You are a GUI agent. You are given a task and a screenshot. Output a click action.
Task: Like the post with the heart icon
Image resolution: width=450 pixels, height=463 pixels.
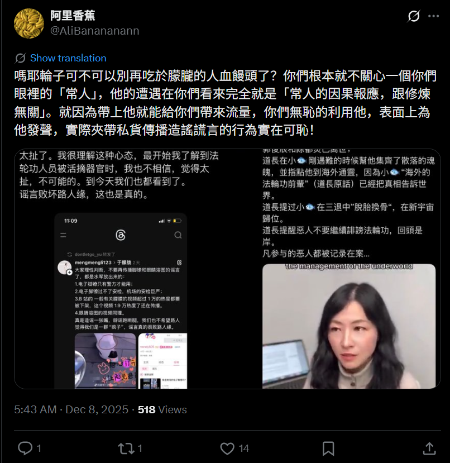[x=227, y=448]
